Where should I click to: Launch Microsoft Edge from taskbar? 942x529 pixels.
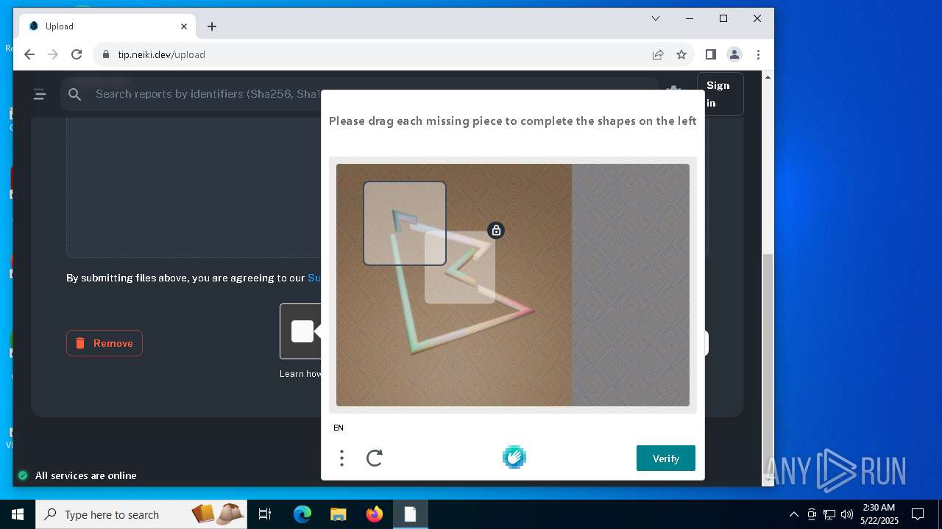point(302,514)
